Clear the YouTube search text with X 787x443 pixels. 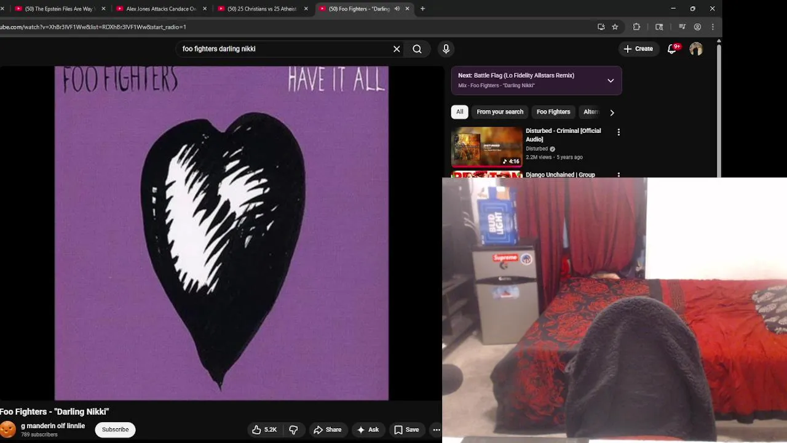tap(397, 49)
